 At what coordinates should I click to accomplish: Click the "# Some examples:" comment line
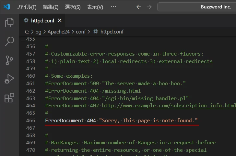click(69, 76)
